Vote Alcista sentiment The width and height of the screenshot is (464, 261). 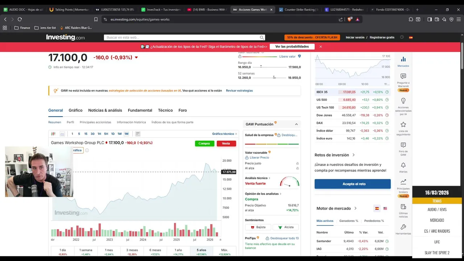[286, 227]
